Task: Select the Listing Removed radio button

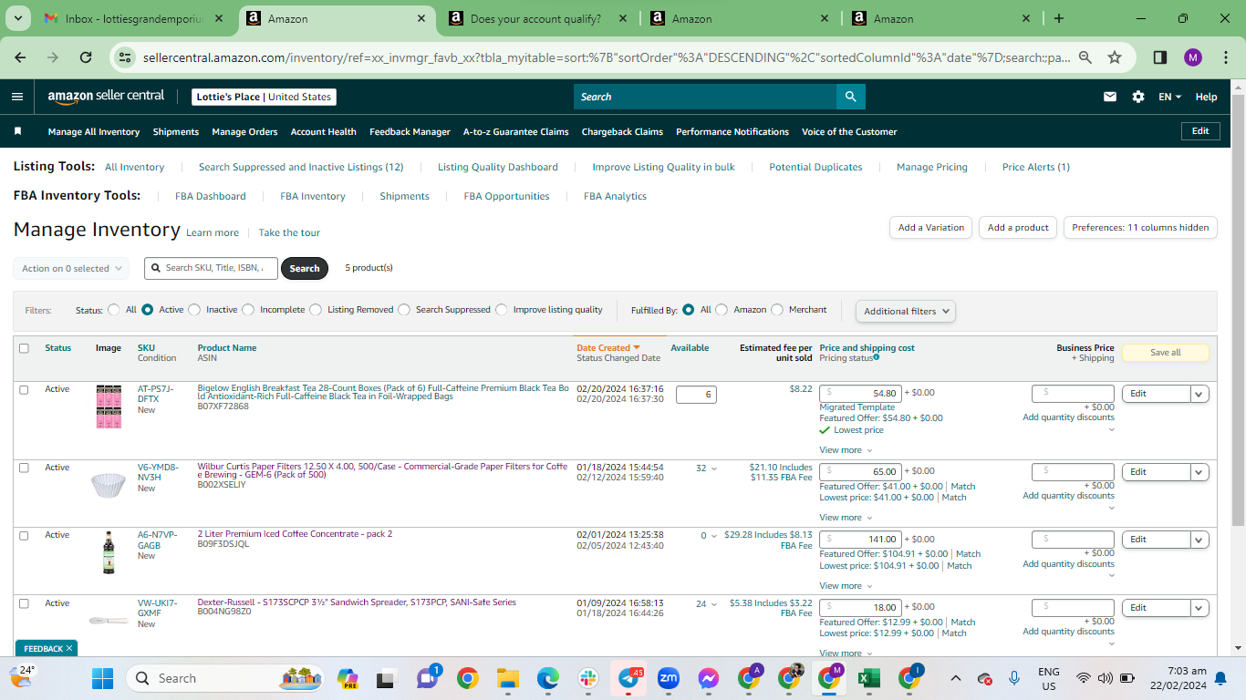Action: pyautogui.click(x=316, y=310)
